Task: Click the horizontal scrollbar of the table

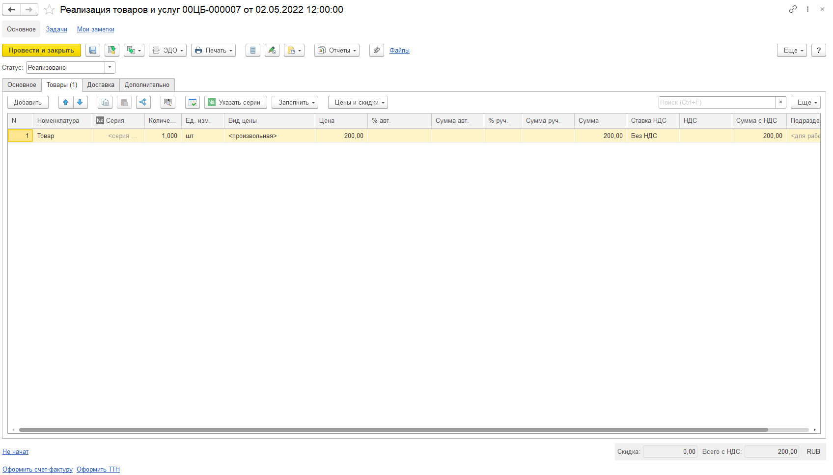Action: point(393,430)
